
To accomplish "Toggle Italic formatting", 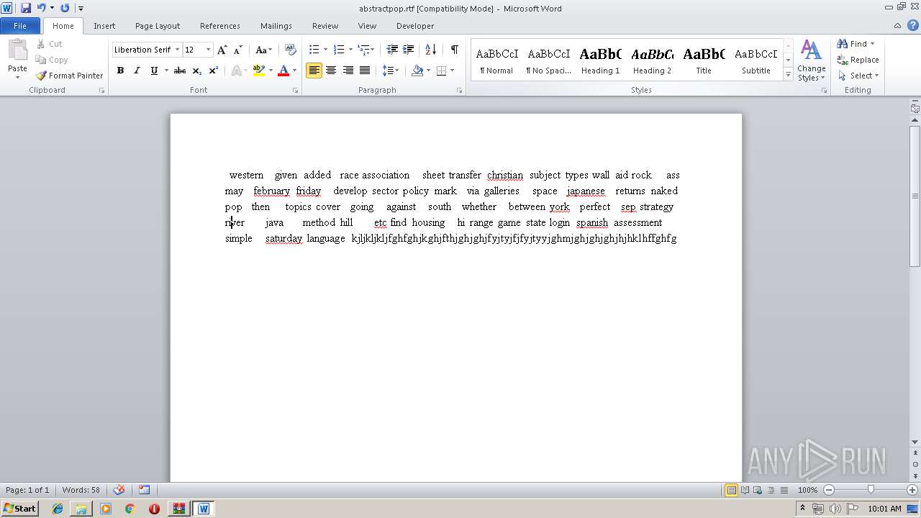I will point(137,71).
